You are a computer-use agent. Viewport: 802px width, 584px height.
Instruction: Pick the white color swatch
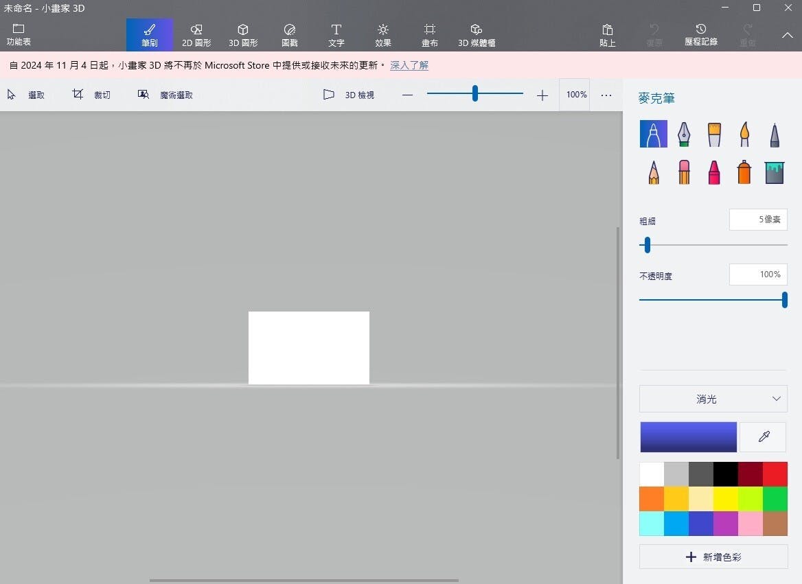click(652, 474)
